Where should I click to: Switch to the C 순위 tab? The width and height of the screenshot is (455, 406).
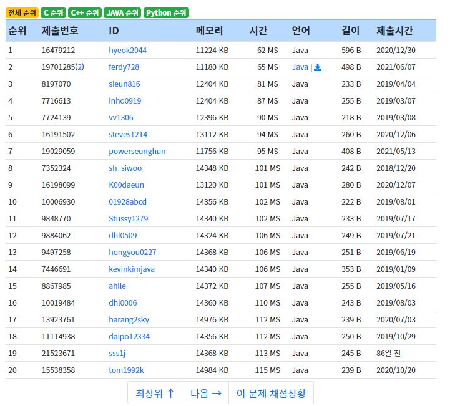coord(54,13)
